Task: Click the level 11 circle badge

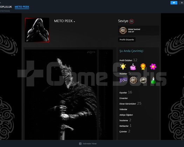Action: pos(131,21)
